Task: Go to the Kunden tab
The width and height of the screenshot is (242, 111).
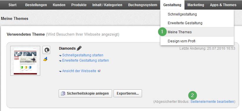Action: pyautogui.click(x=59, y=5)
